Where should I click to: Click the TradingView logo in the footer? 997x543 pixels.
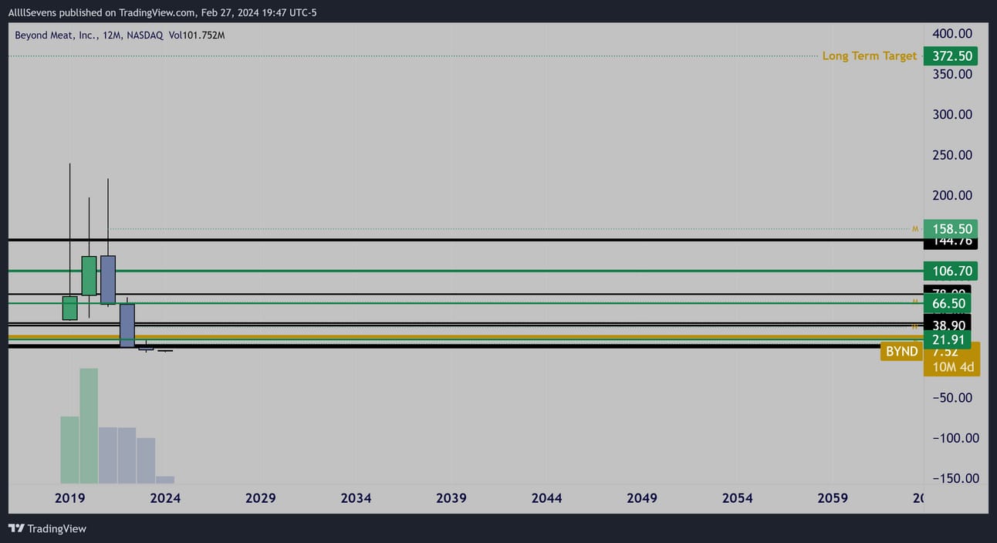(47, 528)
